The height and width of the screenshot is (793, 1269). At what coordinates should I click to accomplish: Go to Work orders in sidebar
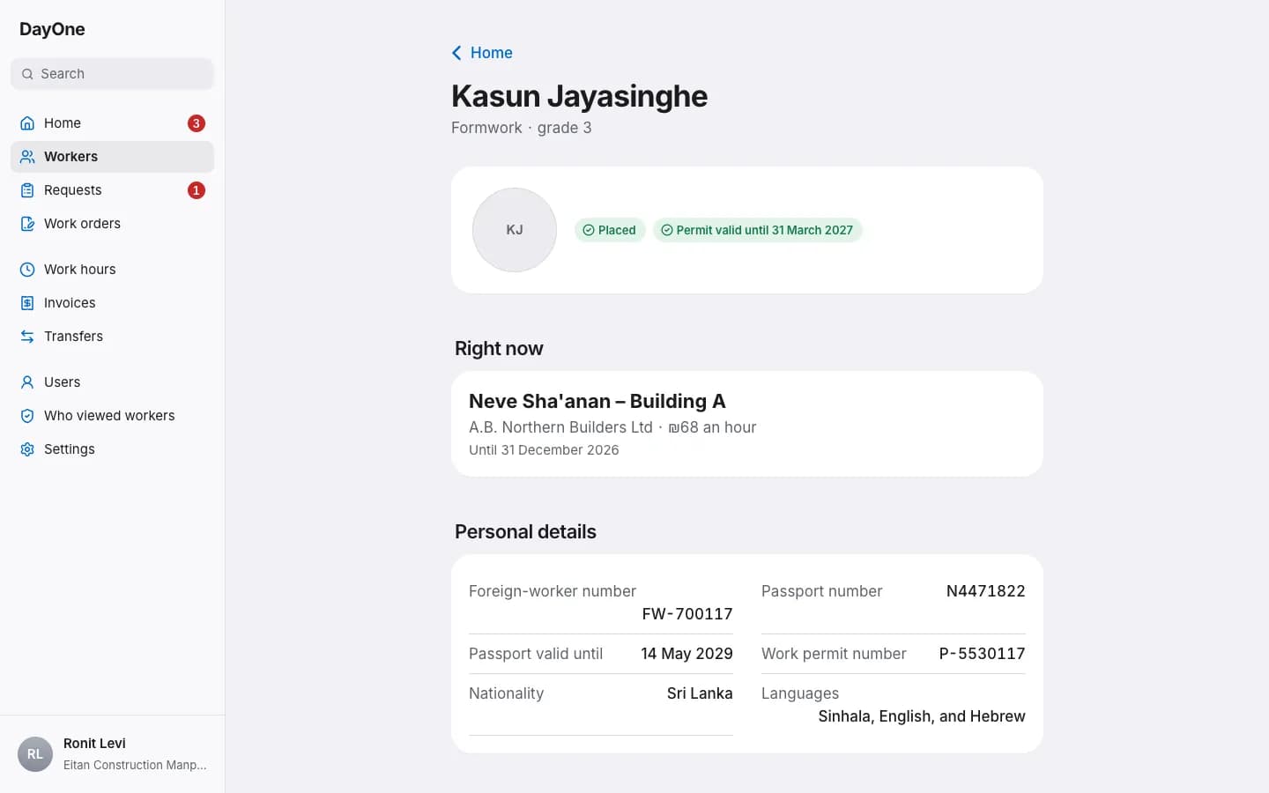click(112, 224)
